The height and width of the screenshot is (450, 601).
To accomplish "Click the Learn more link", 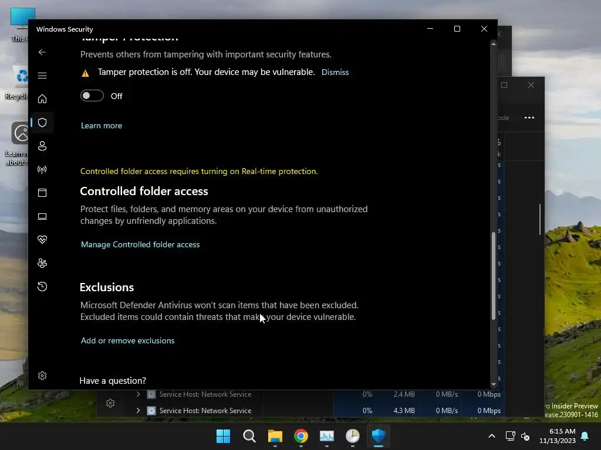I will click(x=102, y=125).
